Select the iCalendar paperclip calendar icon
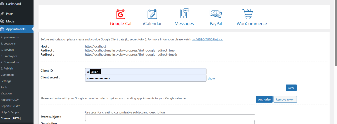This screenshot has height=124, width=337. [152, 14]
